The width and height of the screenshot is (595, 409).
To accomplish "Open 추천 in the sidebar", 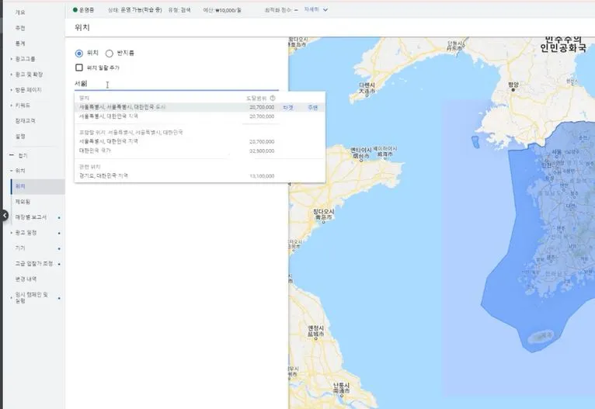I will point(20,28).
